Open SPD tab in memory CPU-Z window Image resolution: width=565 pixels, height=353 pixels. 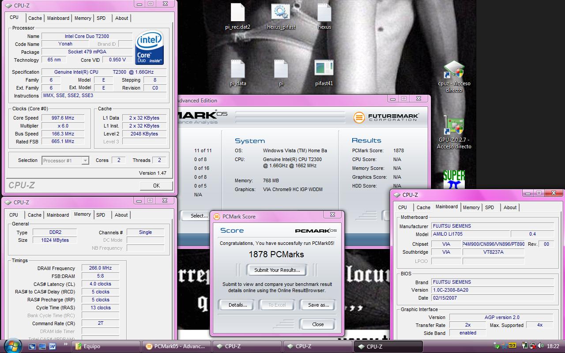click(101, 215)
